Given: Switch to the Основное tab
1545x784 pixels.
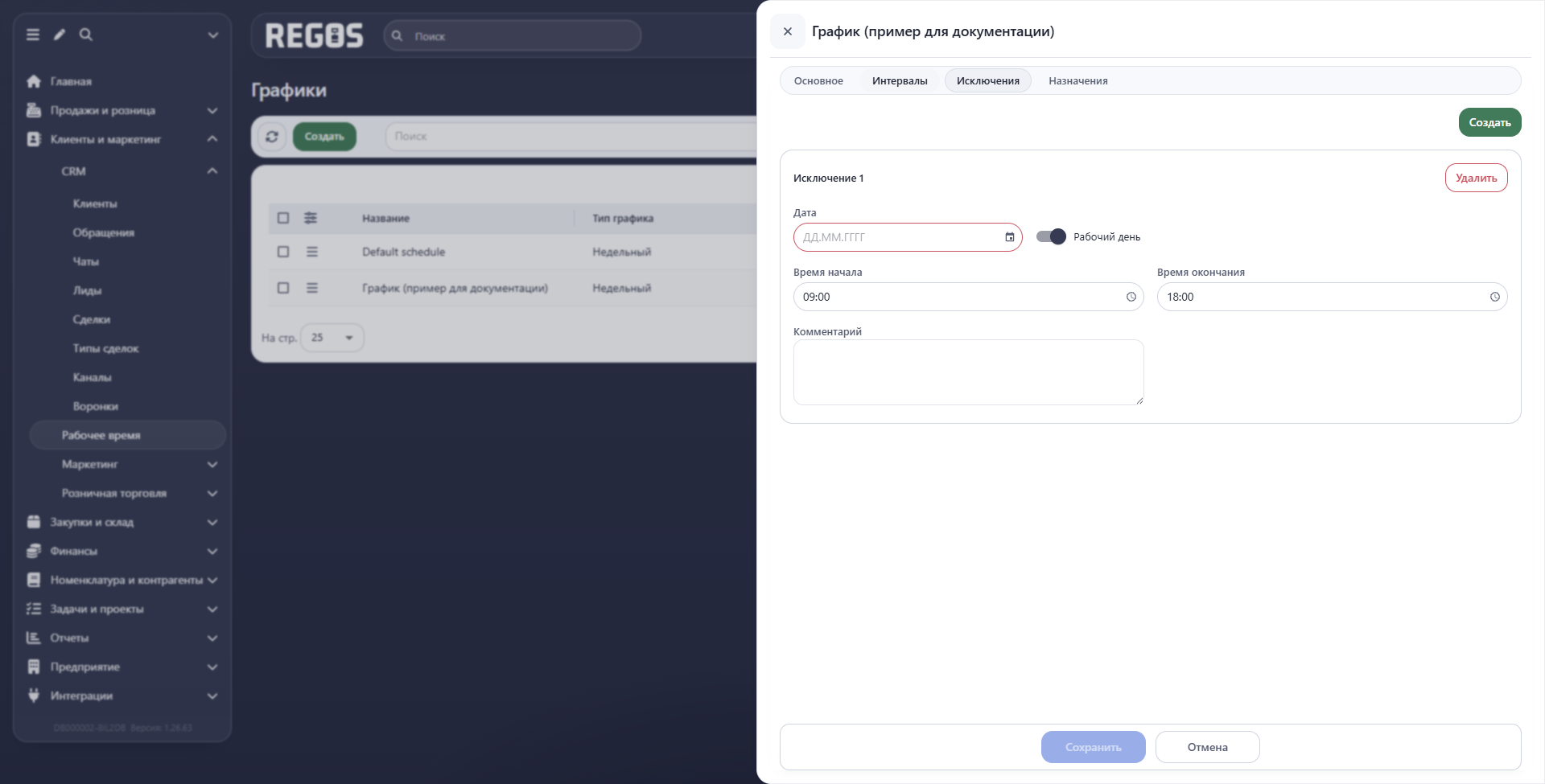Looking at the screenshot, I should pyautogui.click(x=818, y=80).
